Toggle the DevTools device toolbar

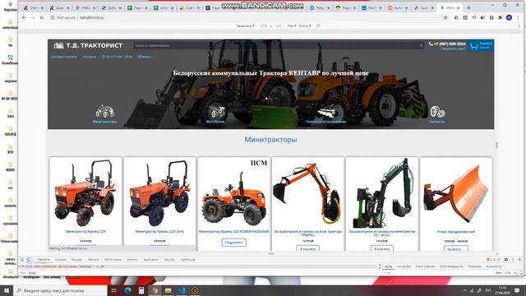click(29, 260)
